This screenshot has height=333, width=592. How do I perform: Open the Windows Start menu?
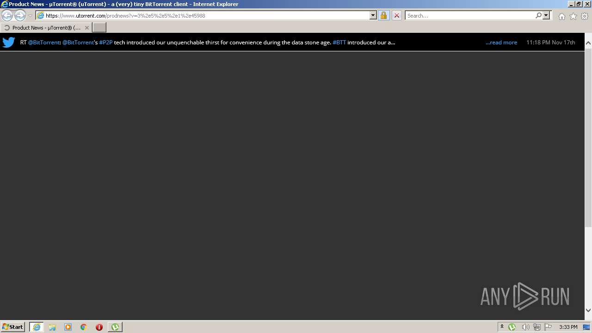(x=13, y=327)
